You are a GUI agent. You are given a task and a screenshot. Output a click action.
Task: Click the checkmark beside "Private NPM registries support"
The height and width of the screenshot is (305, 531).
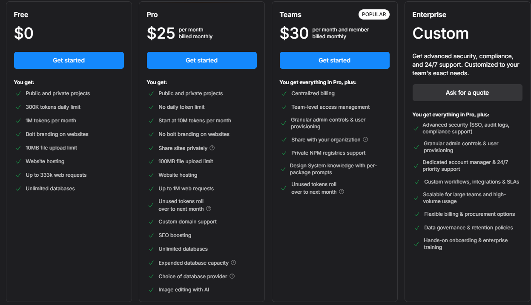(284, 152)
